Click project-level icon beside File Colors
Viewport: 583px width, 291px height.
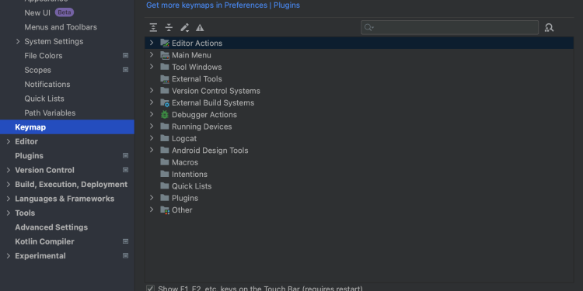tap(126, 56)
